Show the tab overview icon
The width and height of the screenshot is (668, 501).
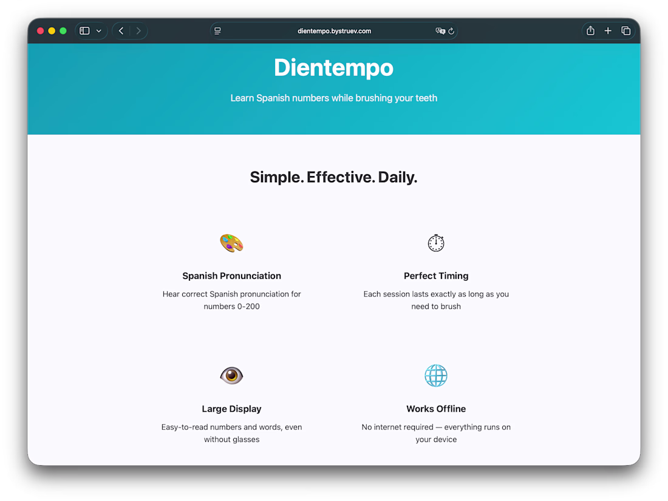(x=626, y=31)
